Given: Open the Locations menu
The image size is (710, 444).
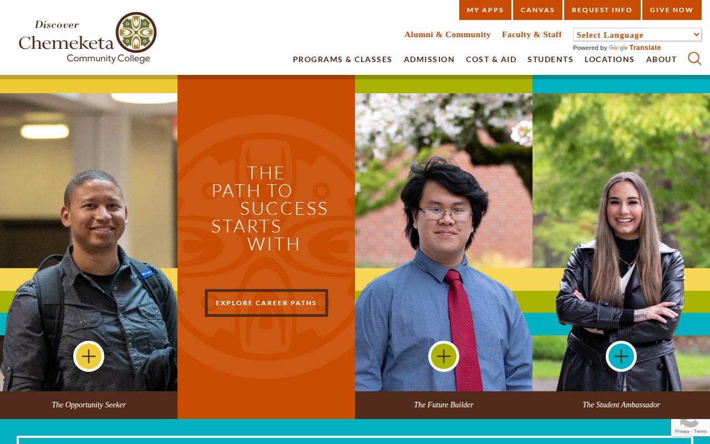Looking at the screenshot, I should tap(609, 59).
